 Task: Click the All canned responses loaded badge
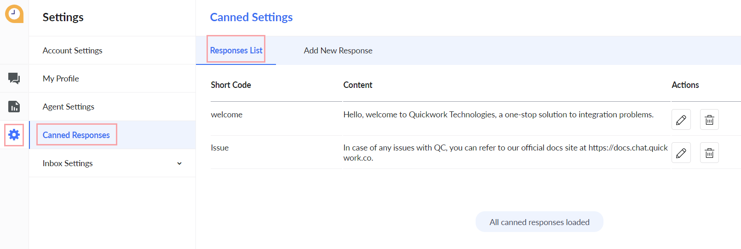539,222
